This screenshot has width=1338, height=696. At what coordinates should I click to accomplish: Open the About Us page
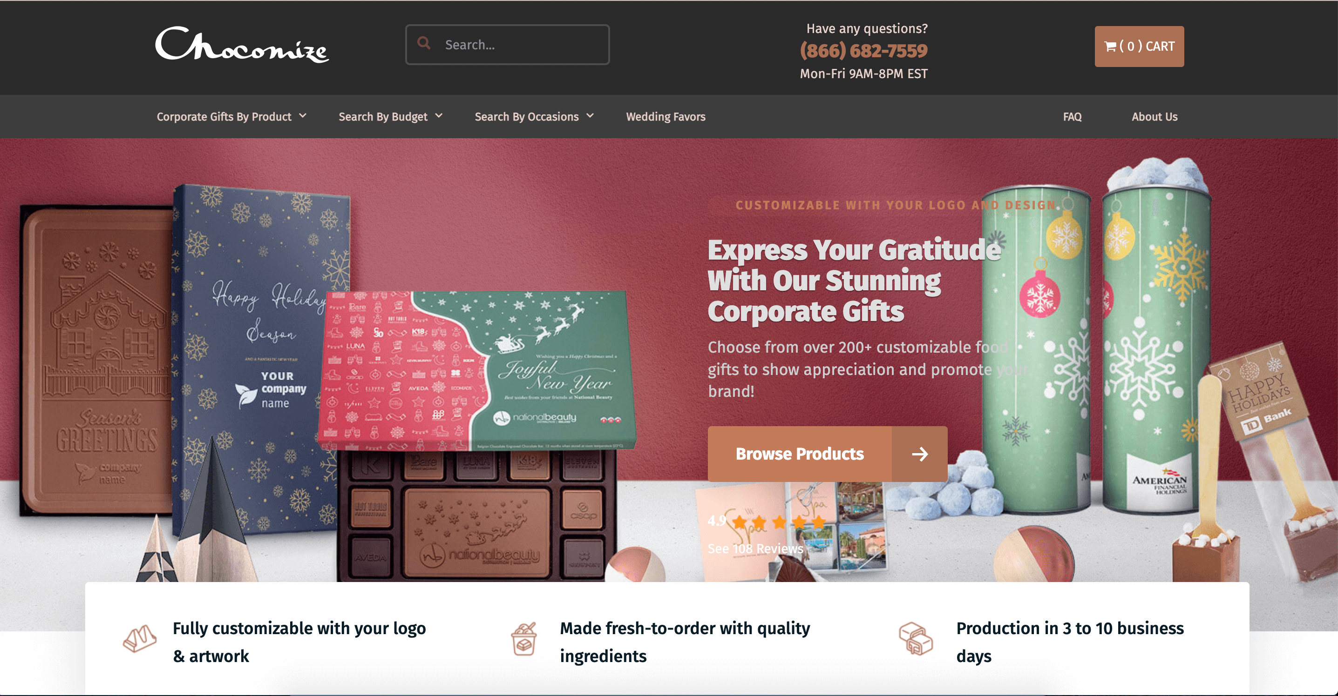(1154, 117)
